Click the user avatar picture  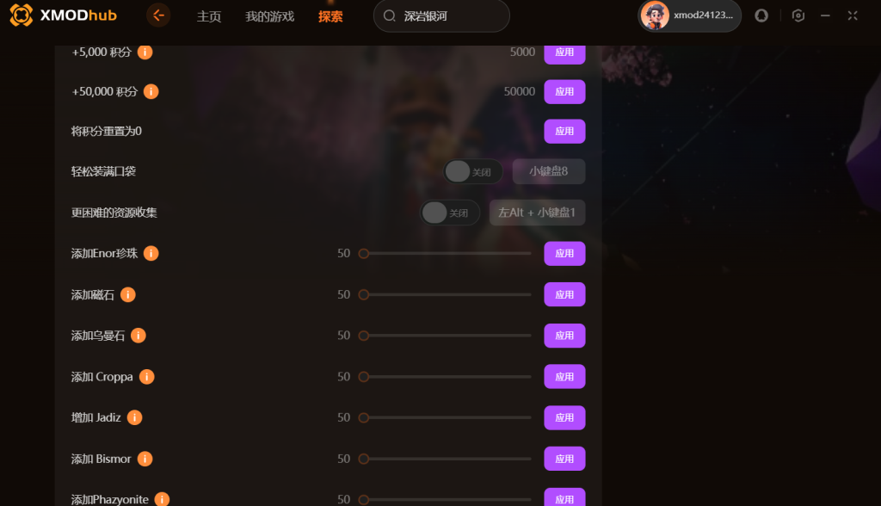[655, 15]
